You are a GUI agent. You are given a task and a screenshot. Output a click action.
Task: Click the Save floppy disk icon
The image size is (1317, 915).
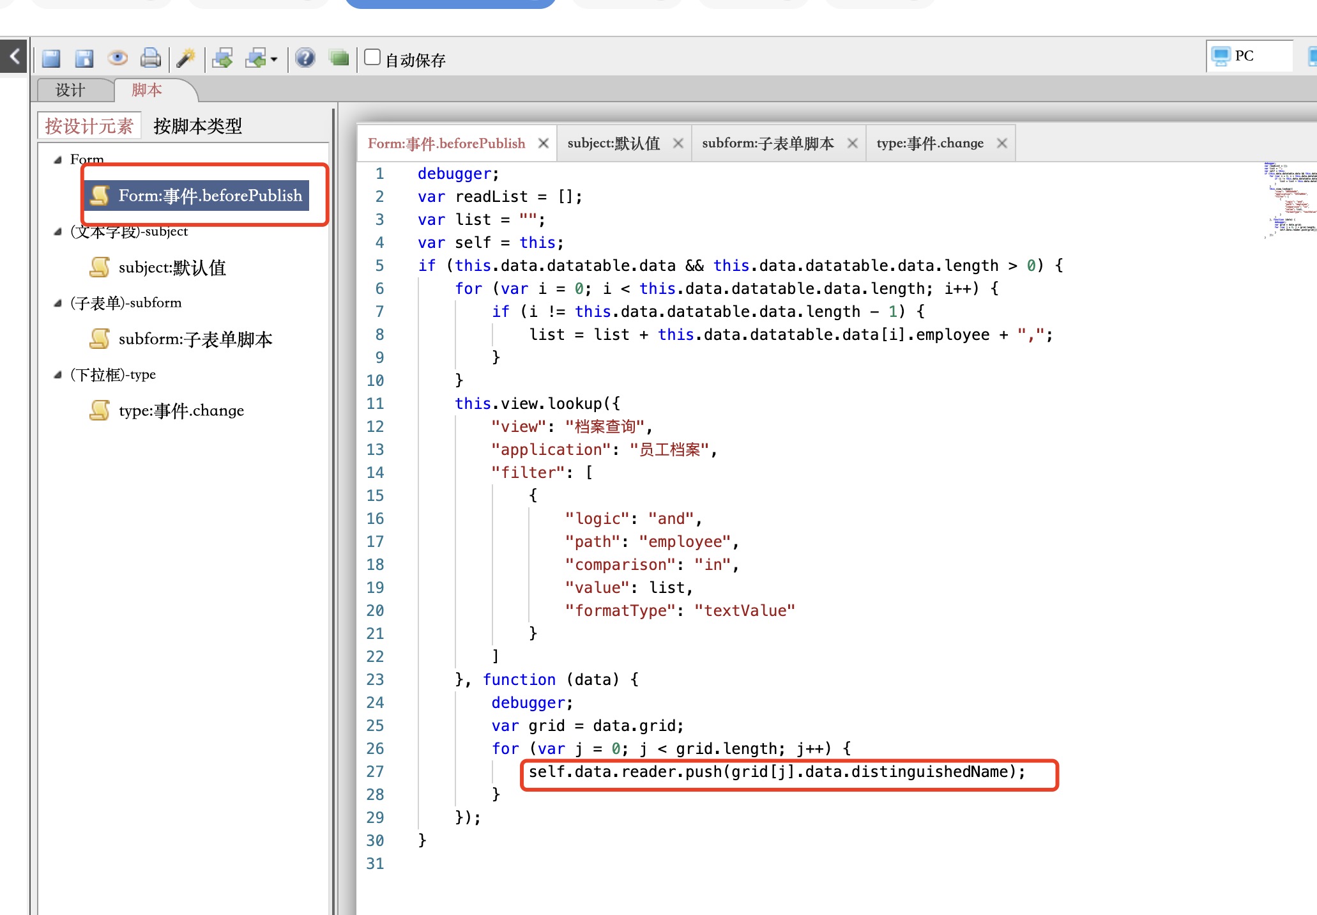(51, 59)
